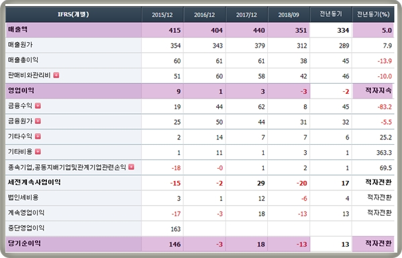Click 기타비용 change value 363.3
402x258 pixels.
pos(384,153)
